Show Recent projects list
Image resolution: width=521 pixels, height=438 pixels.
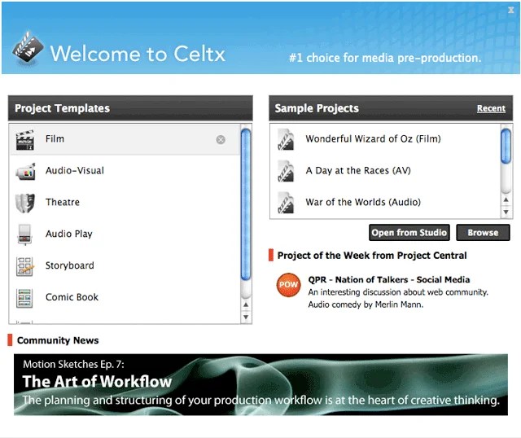(491, 108)
